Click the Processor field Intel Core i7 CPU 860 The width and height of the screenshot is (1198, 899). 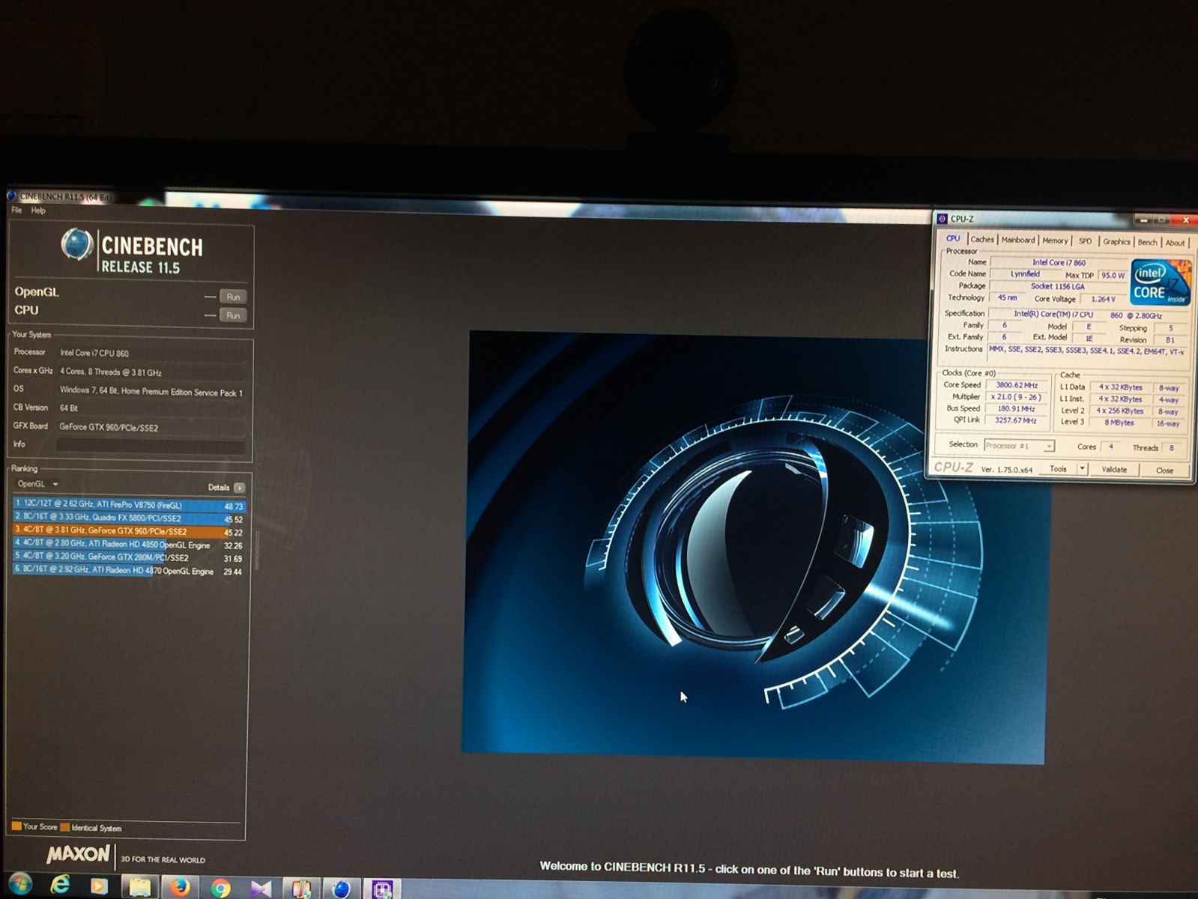click(151, 353)
